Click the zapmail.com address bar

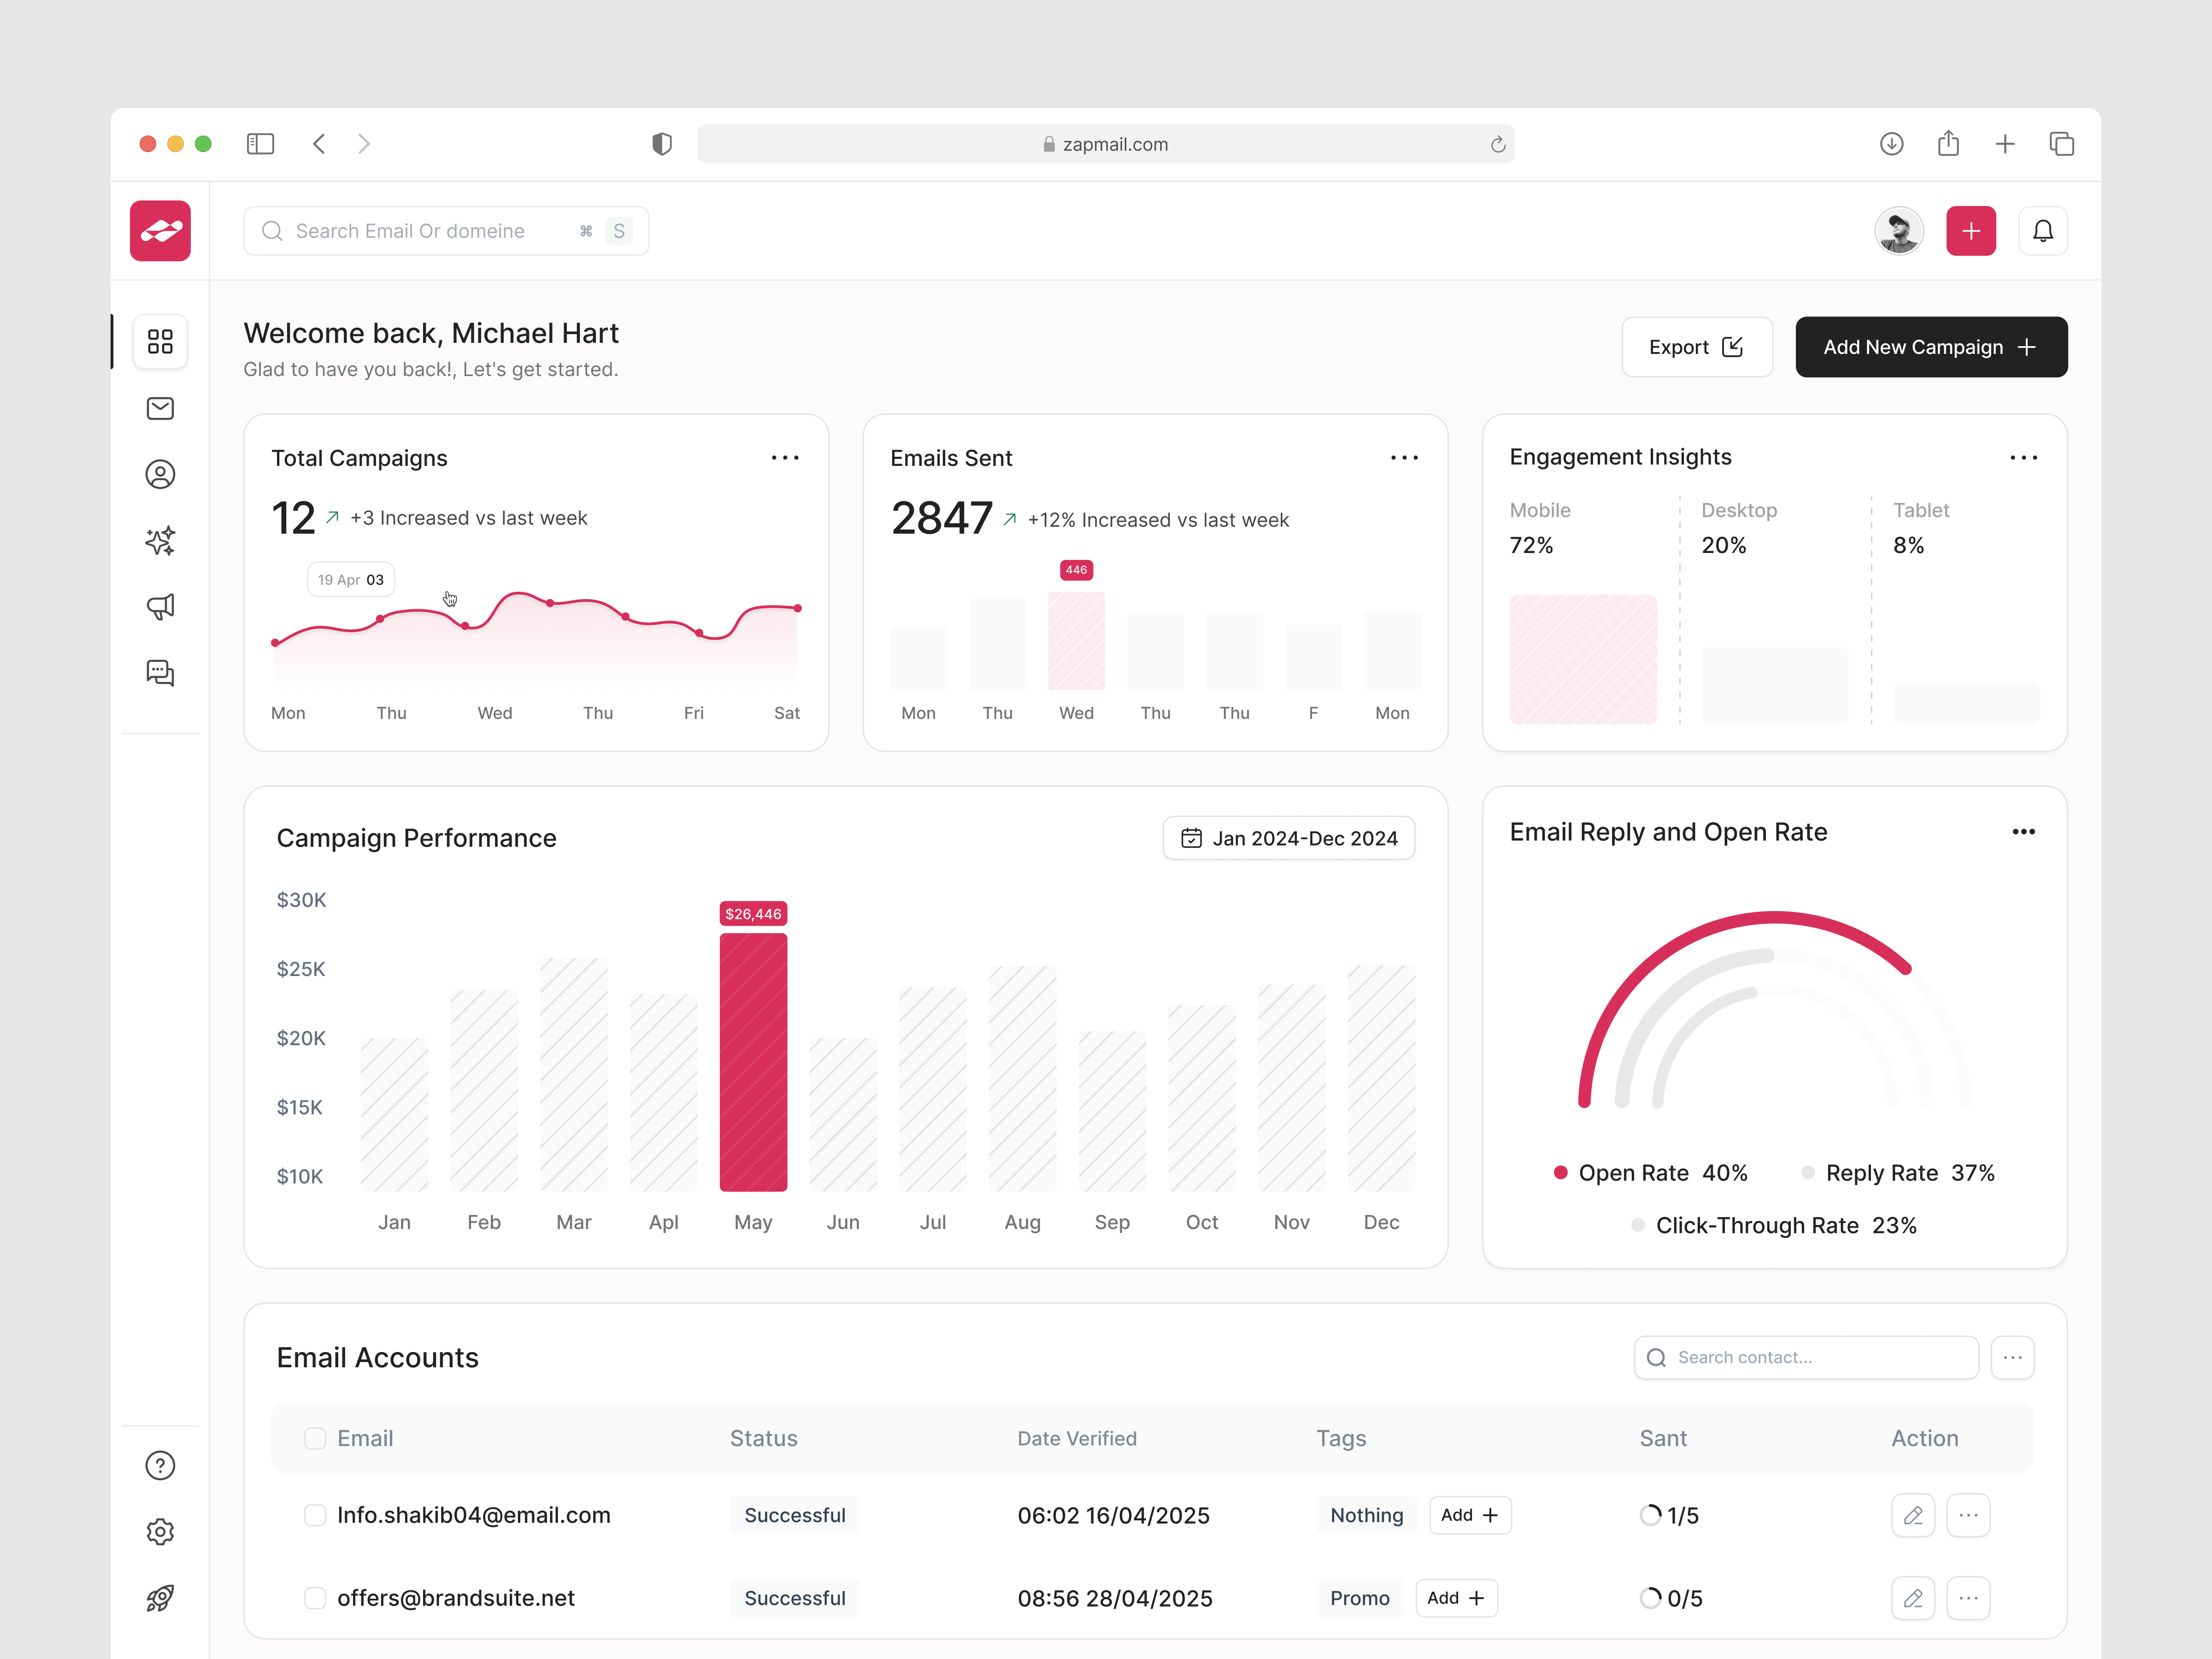coord(1105,144)
